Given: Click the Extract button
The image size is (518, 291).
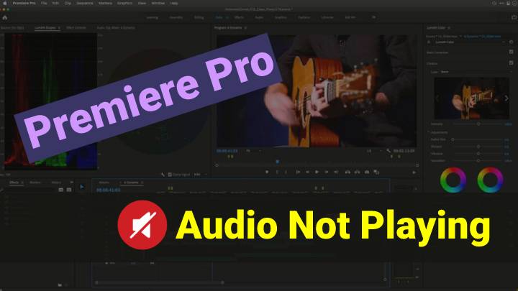Looking at the screenshot, I should coord(357,172).
